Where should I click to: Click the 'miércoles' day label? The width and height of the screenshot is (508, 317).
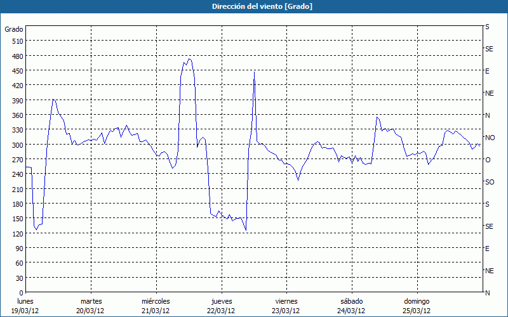click(156, 302)
